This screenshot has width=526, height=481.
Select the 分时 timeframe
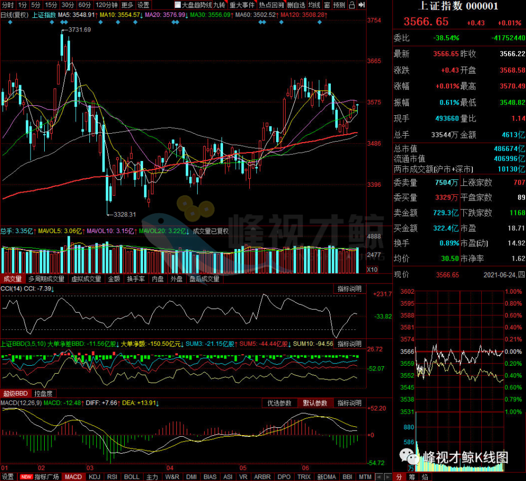(8, 5)
